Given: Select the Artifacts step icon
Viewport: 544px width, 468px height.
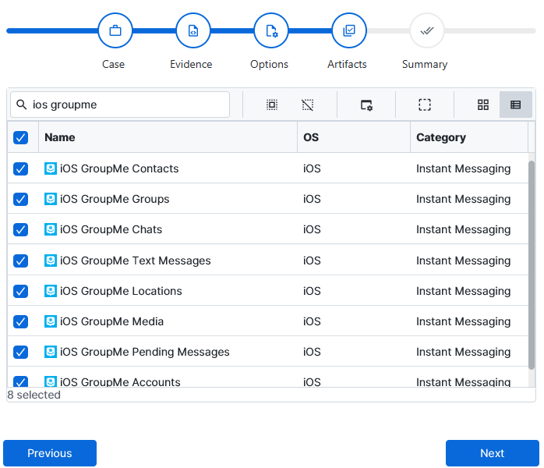Looking at the screenshot, I should [349, 30].
